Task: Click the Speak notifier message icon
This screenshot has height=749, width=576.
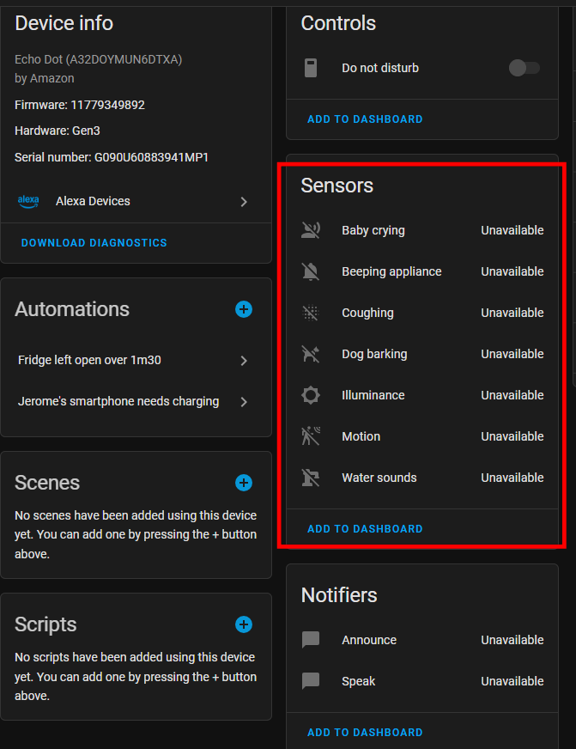Action: (x=311, y=681)
